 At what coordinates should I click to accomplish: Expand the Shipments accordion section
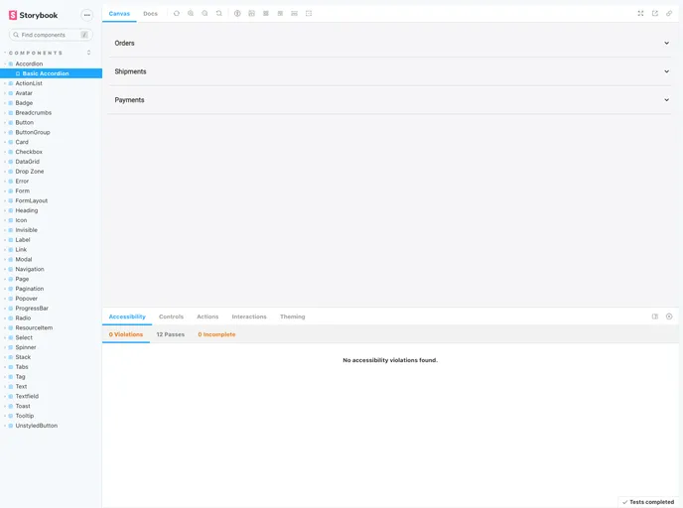pyautogui.click(x=392, y=71)
